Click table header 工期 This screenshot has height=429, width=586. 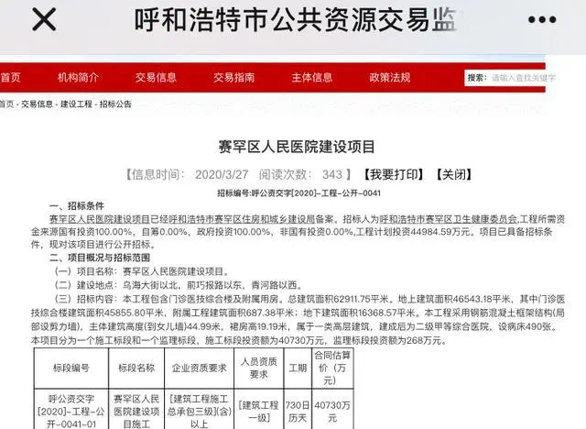click(298, 368)
